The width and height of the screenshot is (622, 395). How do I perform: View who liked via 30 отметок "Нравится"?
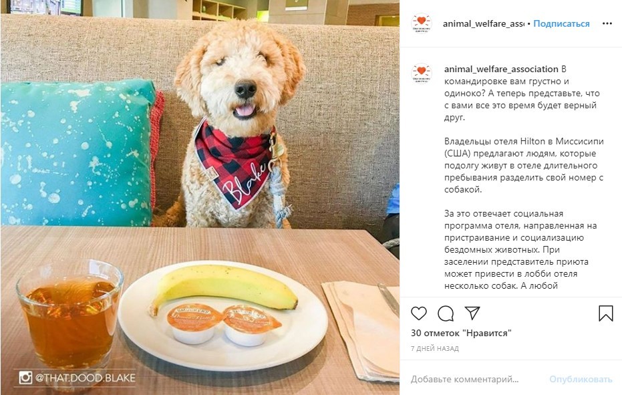[460, 333]
